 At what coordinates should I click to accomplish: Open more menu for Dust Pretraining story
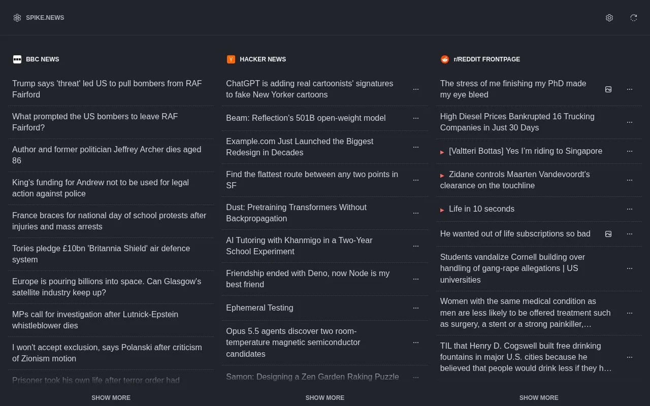[416, 213]
